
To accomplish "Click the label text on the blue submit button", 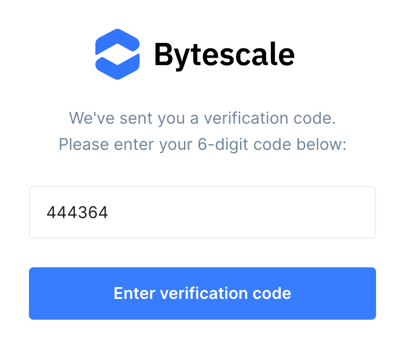I will [202, 293].
